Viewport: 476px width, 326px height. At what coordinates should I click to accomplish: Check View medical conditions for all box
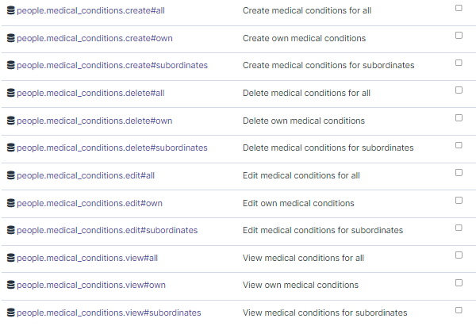coord(459,255)
